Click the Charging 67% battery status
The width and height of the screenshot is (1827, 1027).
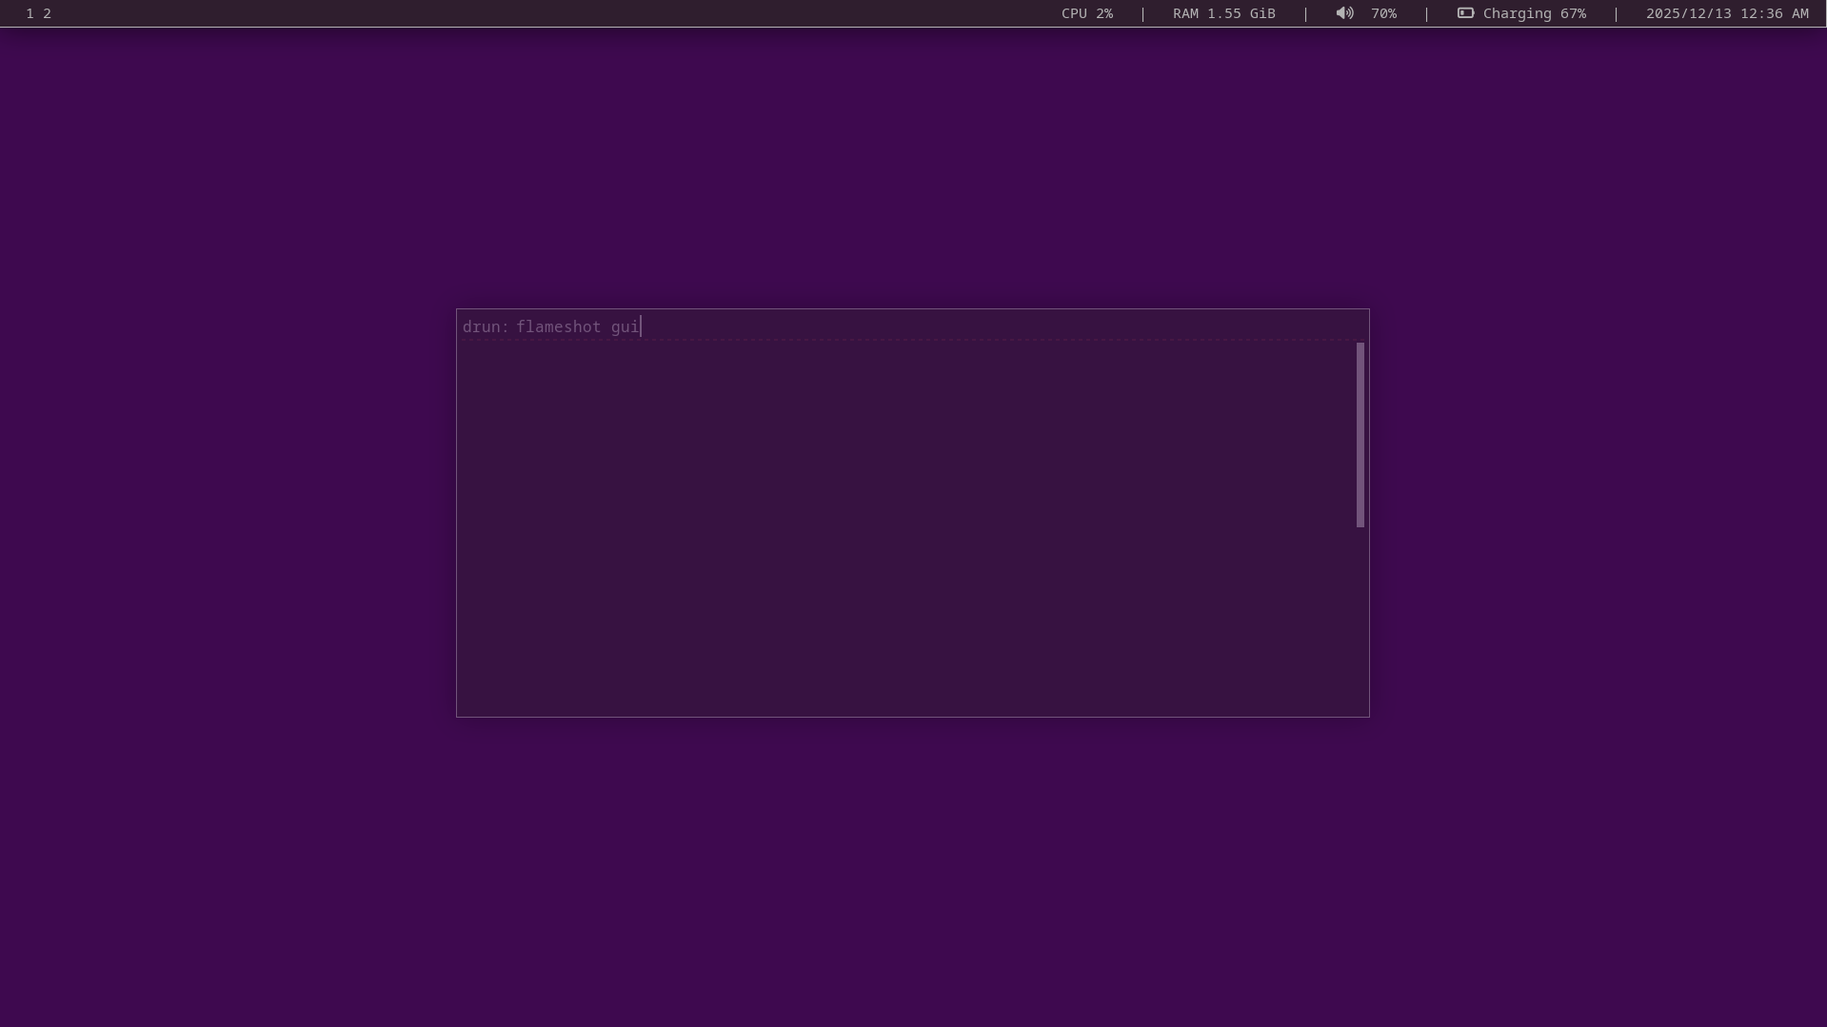pos(1534,13)
